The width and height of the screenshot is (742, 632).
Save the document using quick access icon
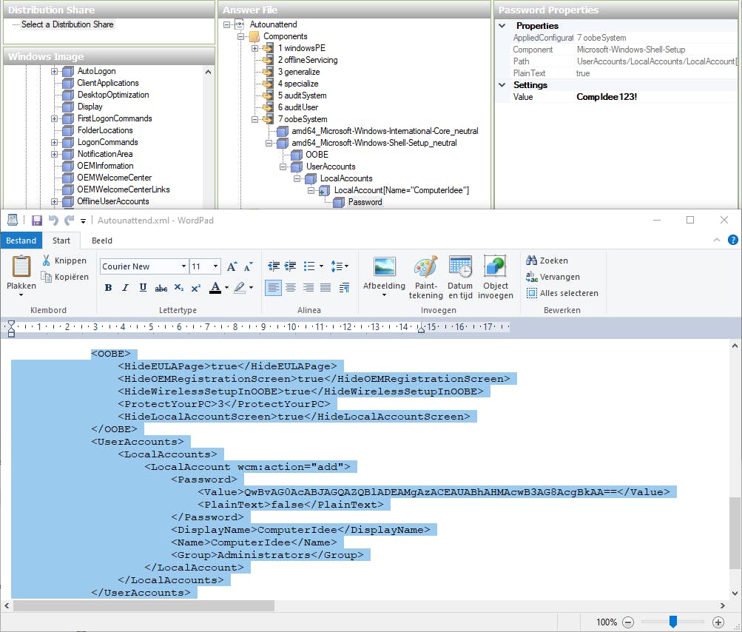click(x=37, y=221)
